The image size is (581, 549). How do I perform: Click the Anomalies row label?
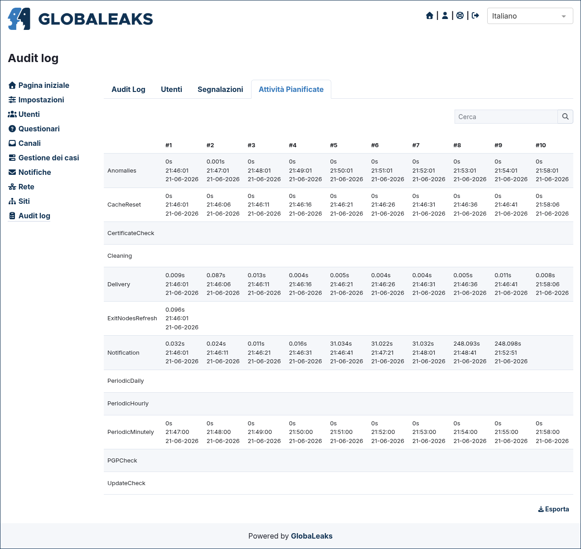[x=122, y=171]
